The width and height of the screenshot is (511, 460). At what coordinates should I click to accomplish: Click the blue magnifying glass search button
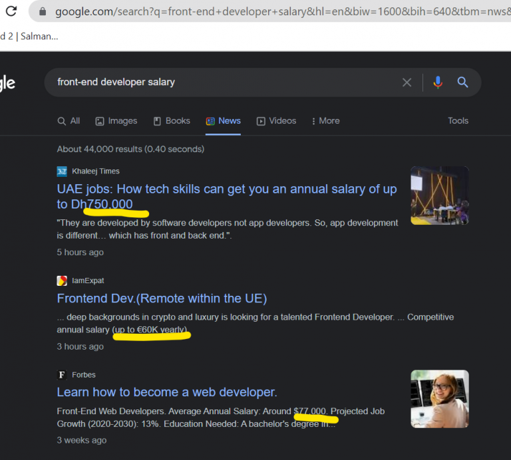click(x=462, y=82)
